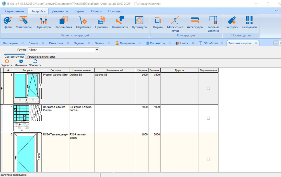281x177 pixels.
Task: Open the БезБумаги barcode tool
Action: (250, 22)
